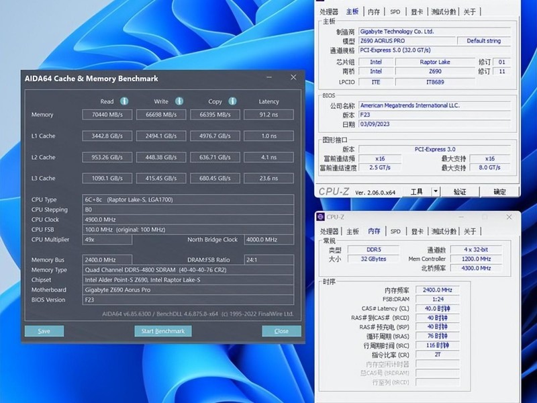Image resolution: width=537 pixels, height=403 pixels.
Task: Click Memory Type Quad Channel DDR5-4800 field
Action: pos(188,270)
